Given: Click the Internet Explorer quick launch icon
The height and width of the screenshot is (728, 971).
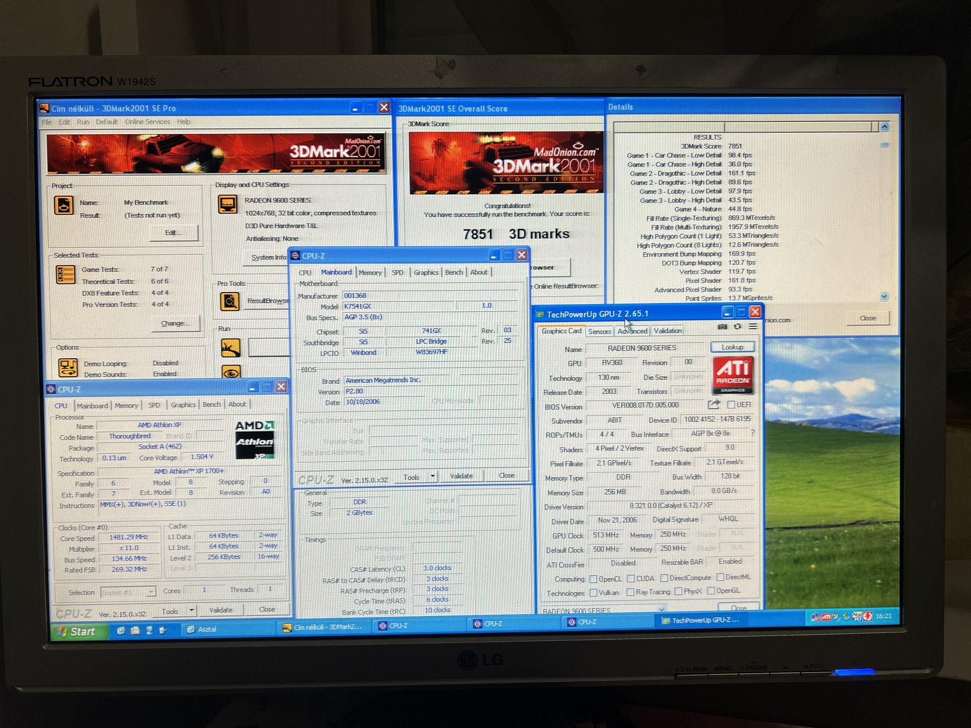Looking at the screenshot, I should tap(120, 630).
